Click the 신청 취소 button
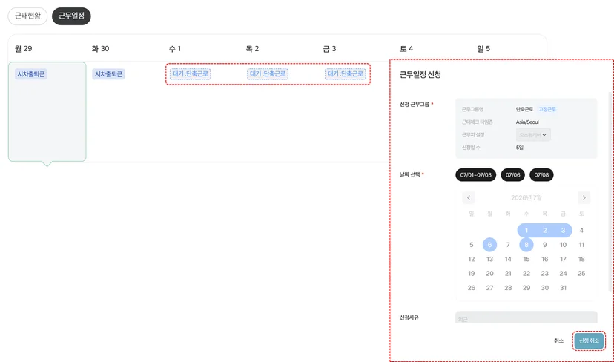This screenshot has height=362, width=614. [589, 340]
